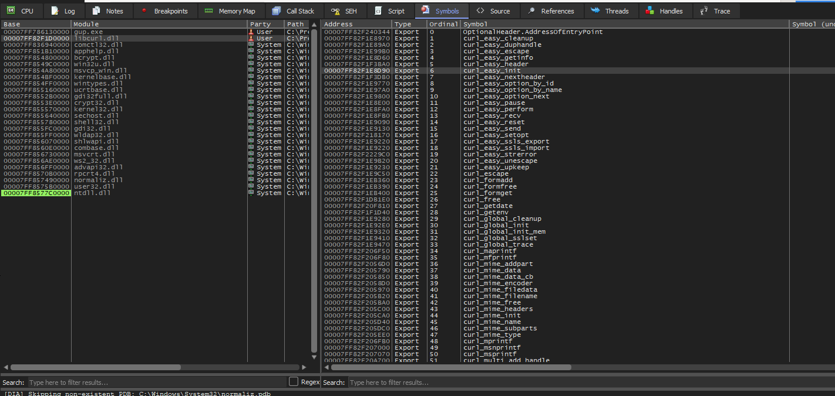Click the red Breakpoints dot icon
The height and width of the screenshot is (396, 835).
pos(144,11)
